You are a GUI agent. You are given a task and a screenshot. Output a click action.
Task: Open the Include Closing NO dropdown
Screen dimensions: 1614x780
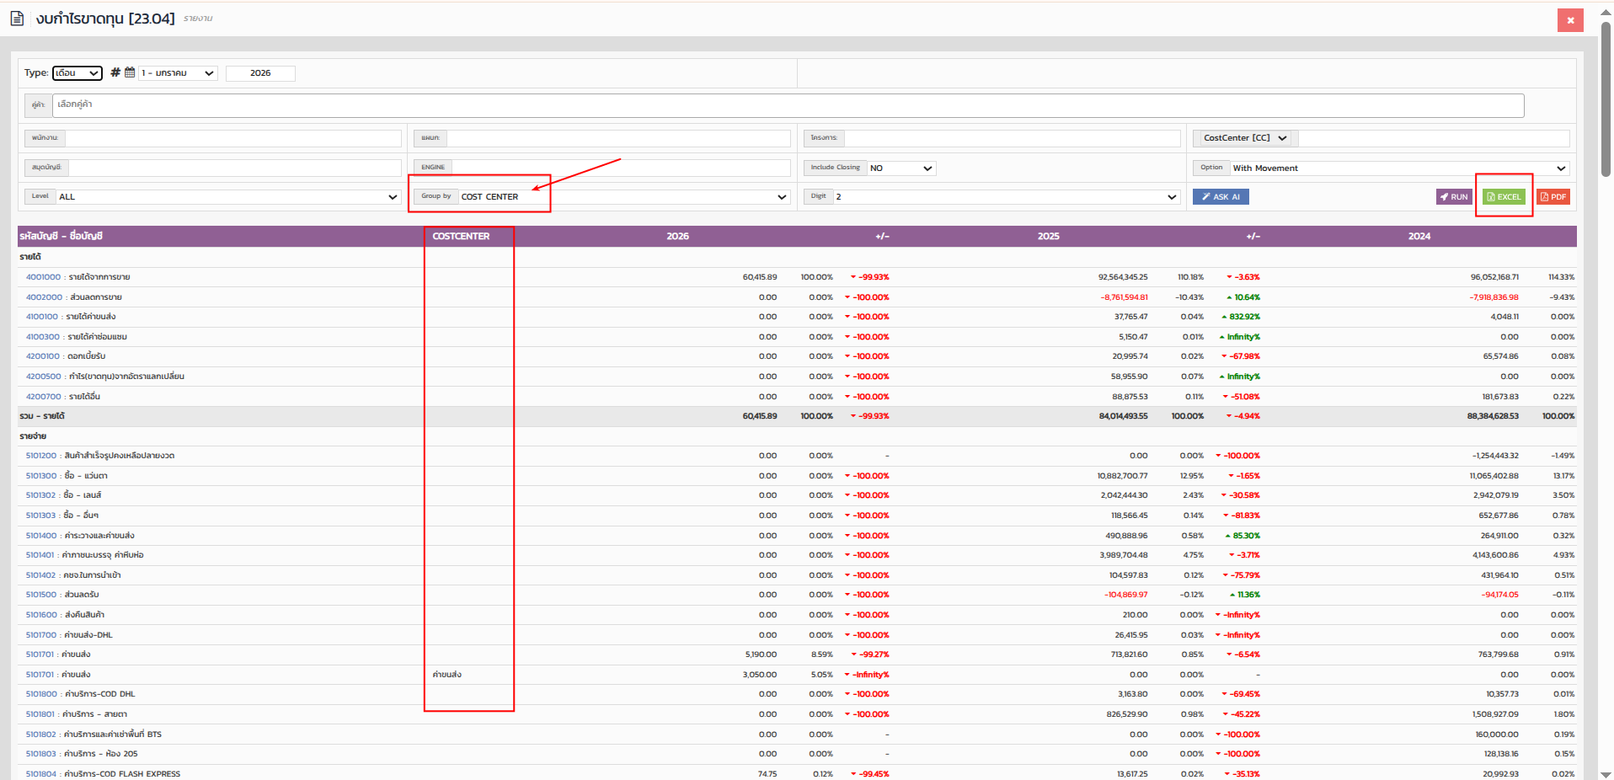[901, 168]
